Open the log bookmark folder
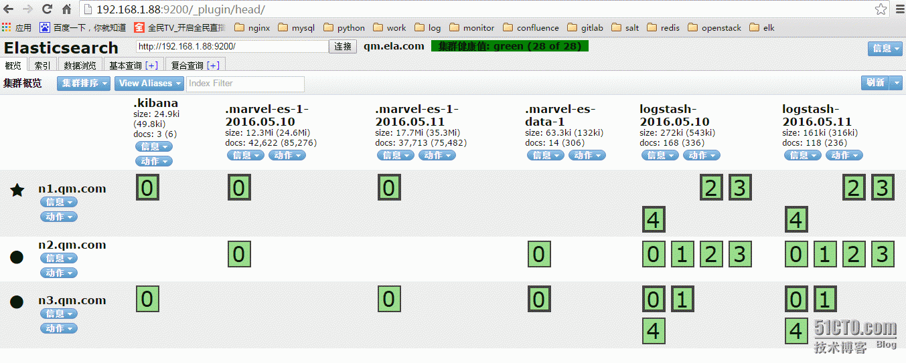 tap(428, 28)
